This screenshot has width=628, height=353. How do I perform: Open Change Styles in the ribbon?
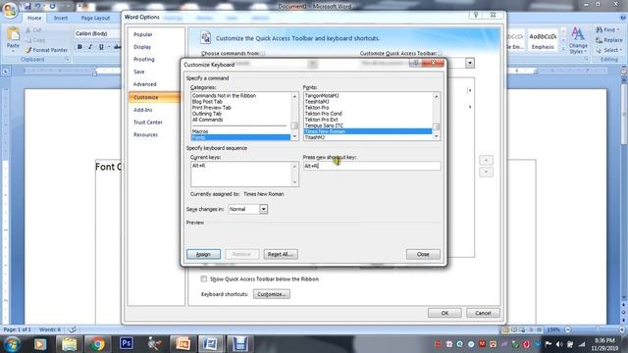coord(578,40)
